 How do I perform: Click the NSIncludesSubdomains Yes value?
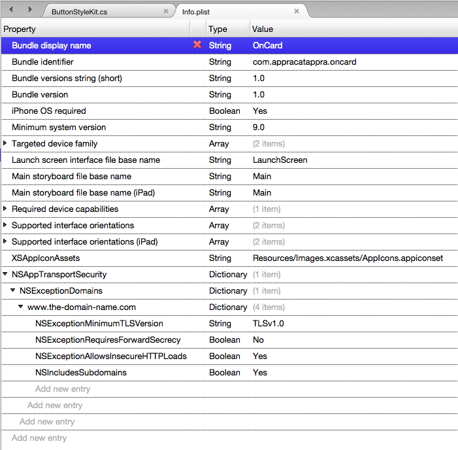(x=260, y=373)
